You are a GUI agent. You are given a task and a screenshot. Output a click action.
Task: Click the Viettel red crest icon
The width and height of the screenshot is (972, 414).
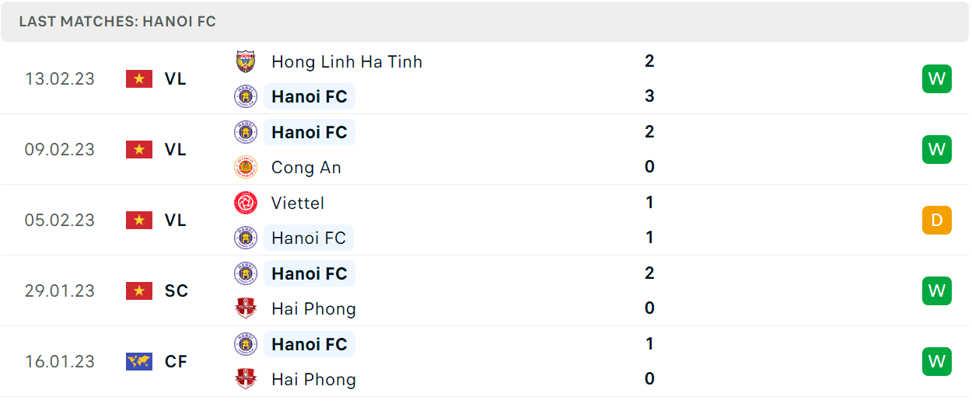[246, 203]
